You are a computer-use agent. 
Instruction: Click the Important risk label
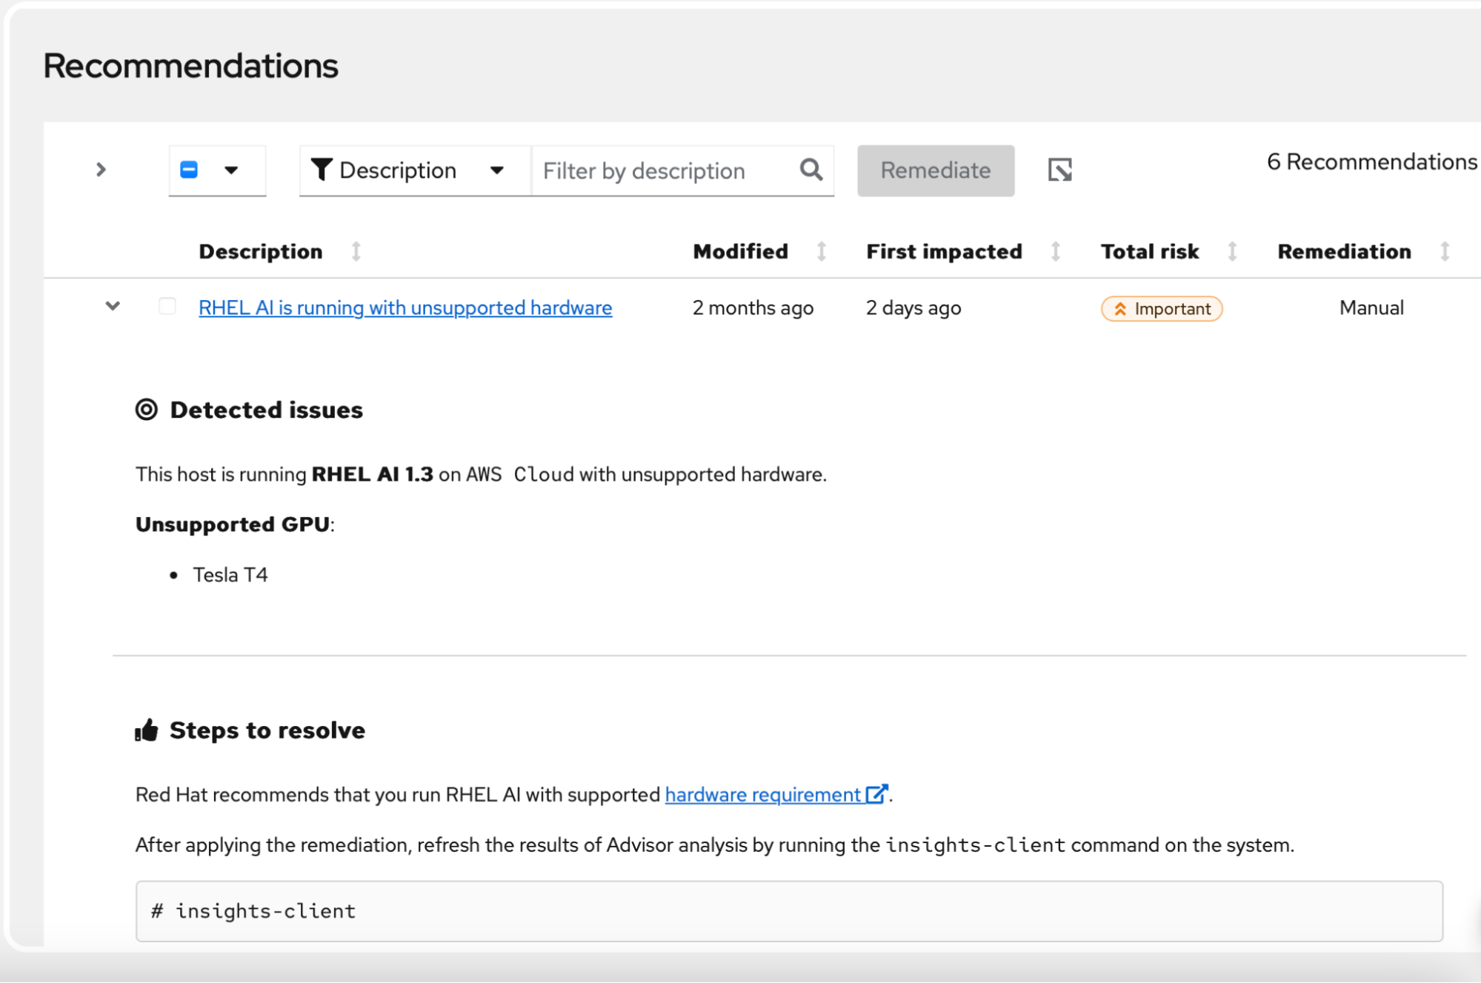point(1161,309)
